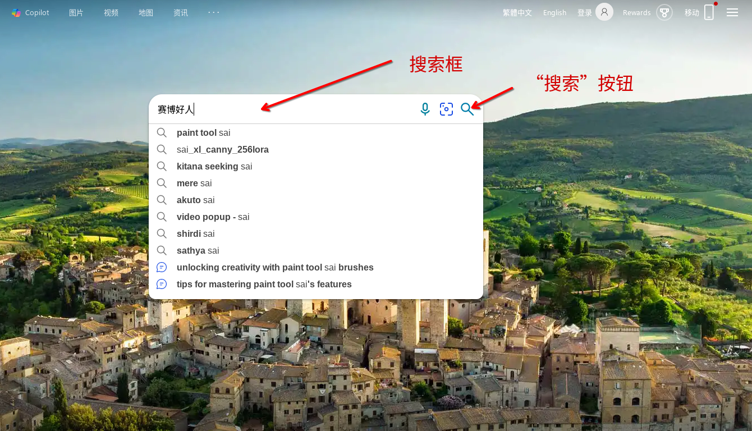Choose suggestion "kitana seeking sai"
Viewport: 752px width, 431px height.
214,167
